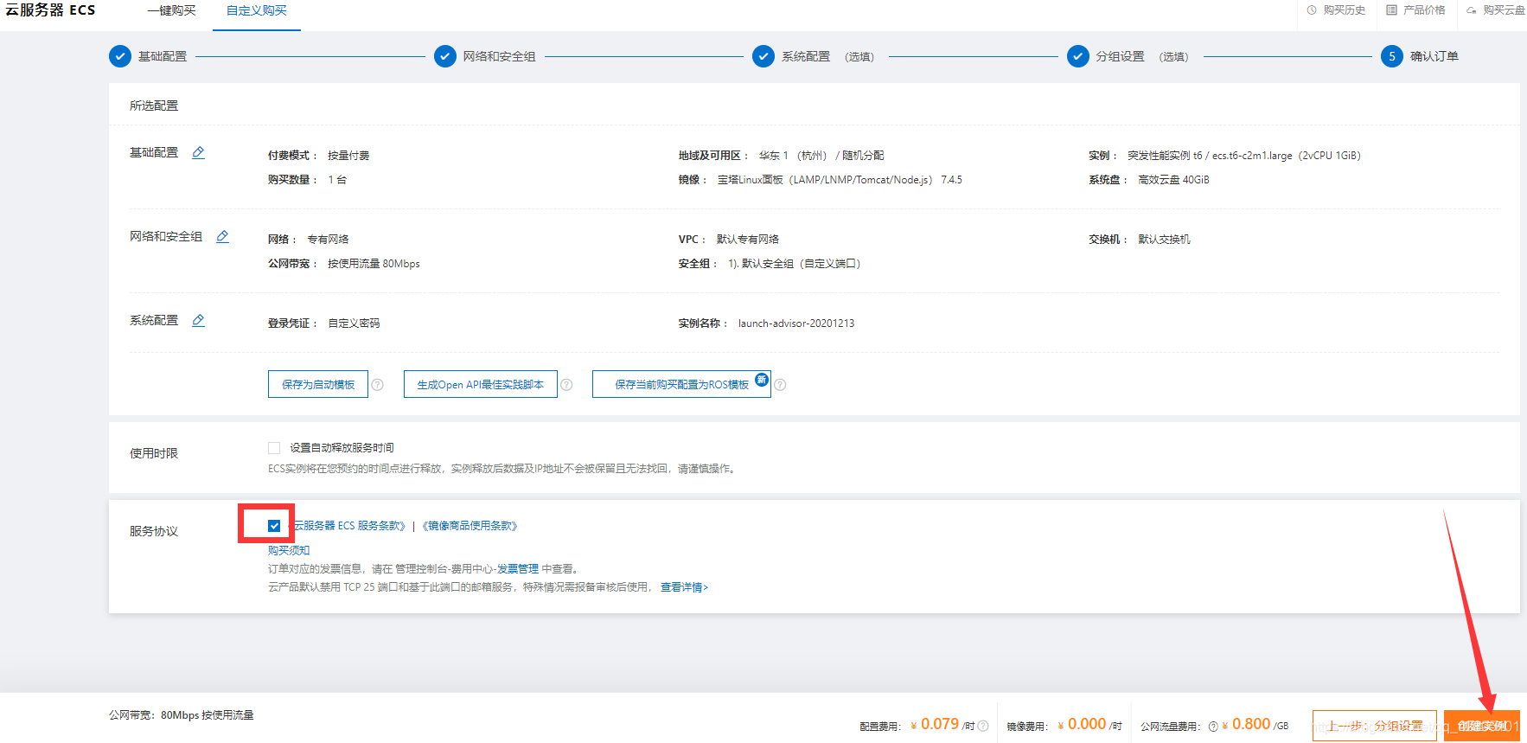This screenshot has width=1527, height=743.
Task: Click the 基础配置 step checkmark circle
Action: [120, 56]
